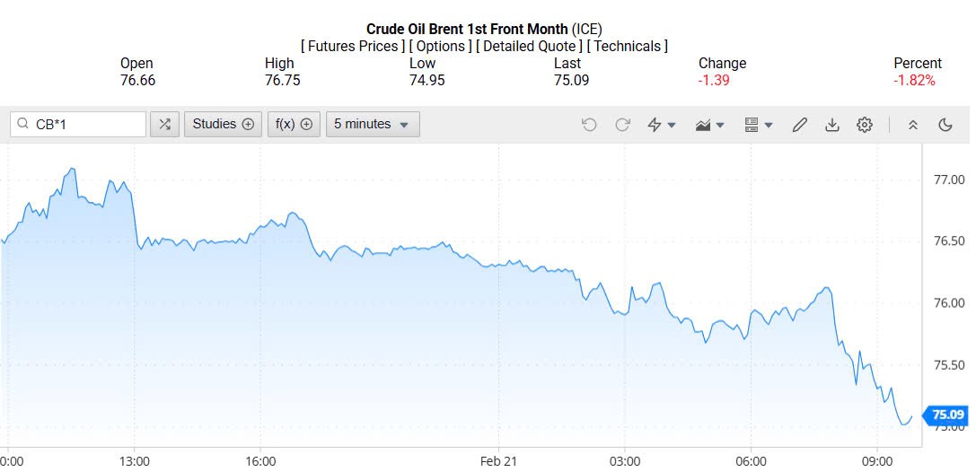
Task: Undo the last chart action
Action: coord(589,125)
